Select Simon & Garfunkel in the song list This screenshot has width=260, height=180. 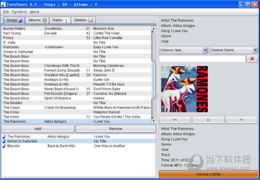coord(76,52)
